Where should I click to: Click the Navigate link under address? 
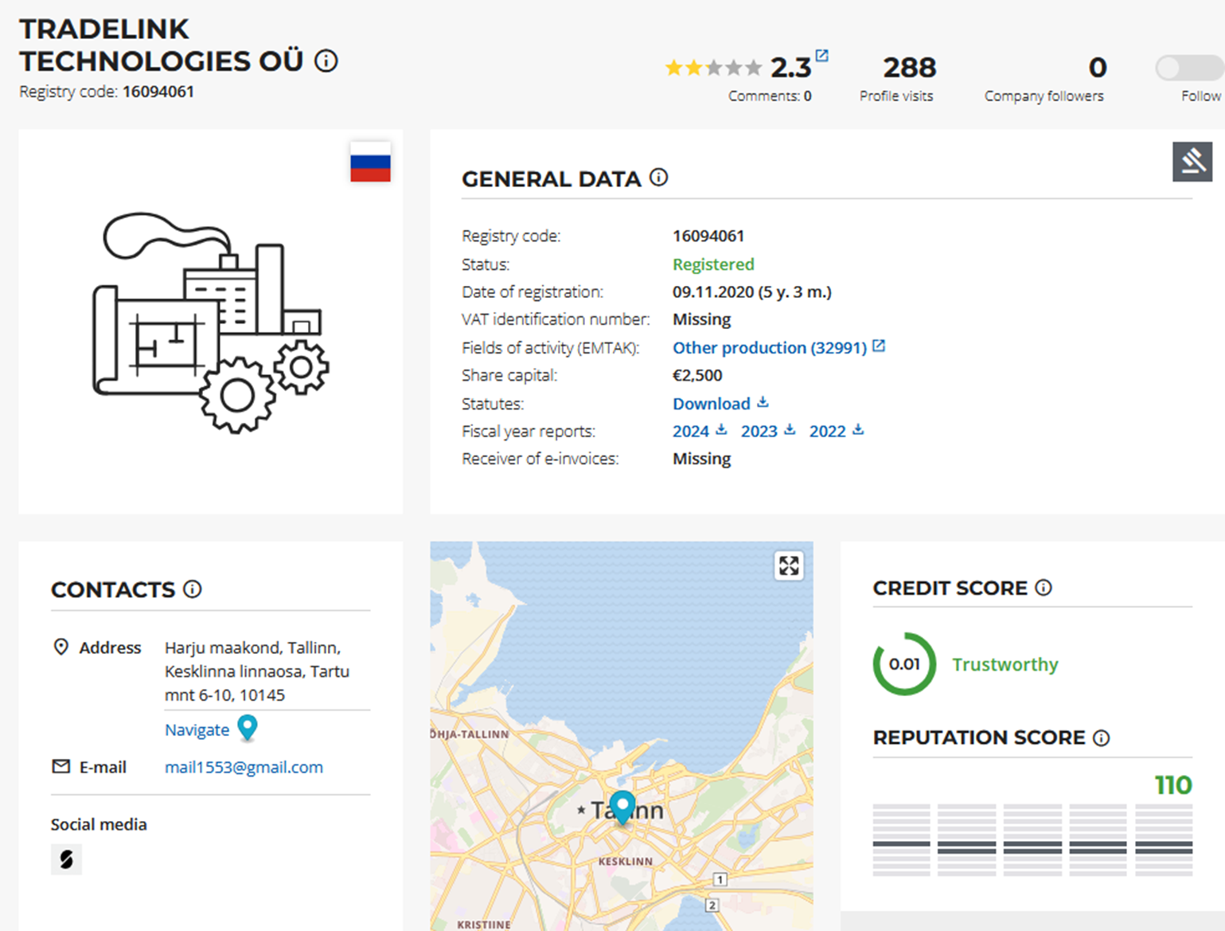pyautogui.click(x=197, y=730)
